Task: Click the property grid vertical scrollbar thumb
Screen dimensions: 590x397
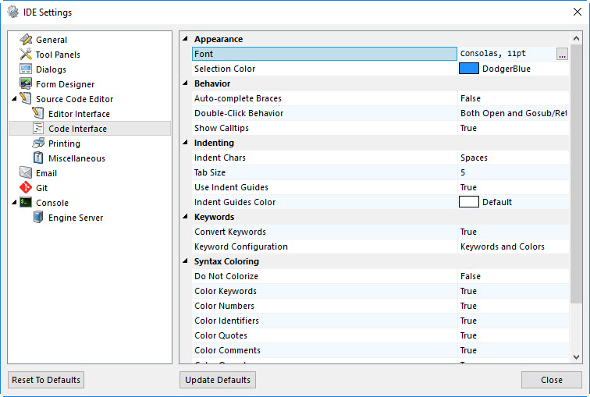Action: 576,174
